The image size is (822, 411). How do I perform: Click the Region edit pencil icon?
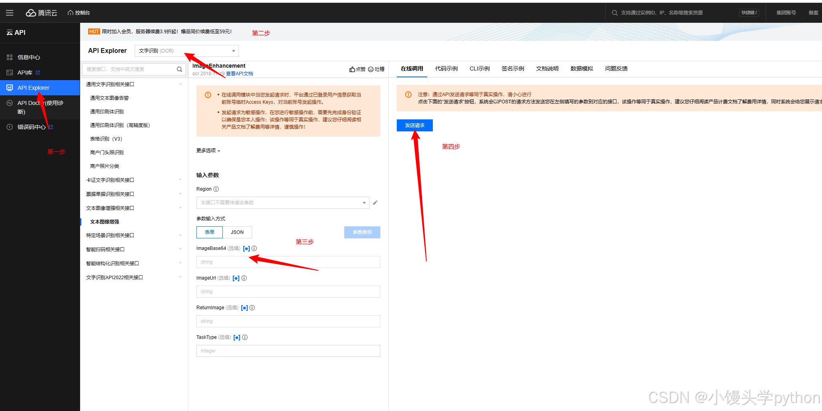[375, 203]
